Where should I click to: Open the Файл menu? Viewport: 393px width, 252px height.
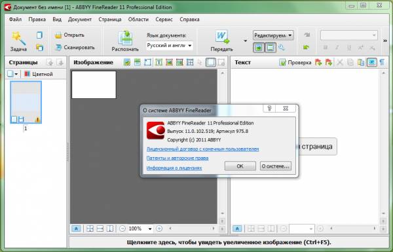coord(15,19)
